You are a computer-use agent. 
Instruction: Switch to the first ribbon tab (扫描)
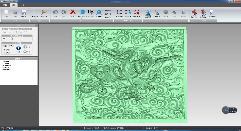[x=5, y=5]
